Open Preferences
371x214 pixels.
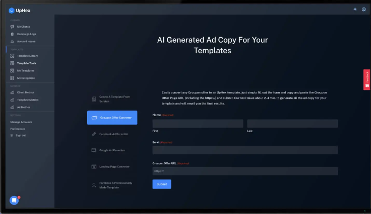pos(18,129)
